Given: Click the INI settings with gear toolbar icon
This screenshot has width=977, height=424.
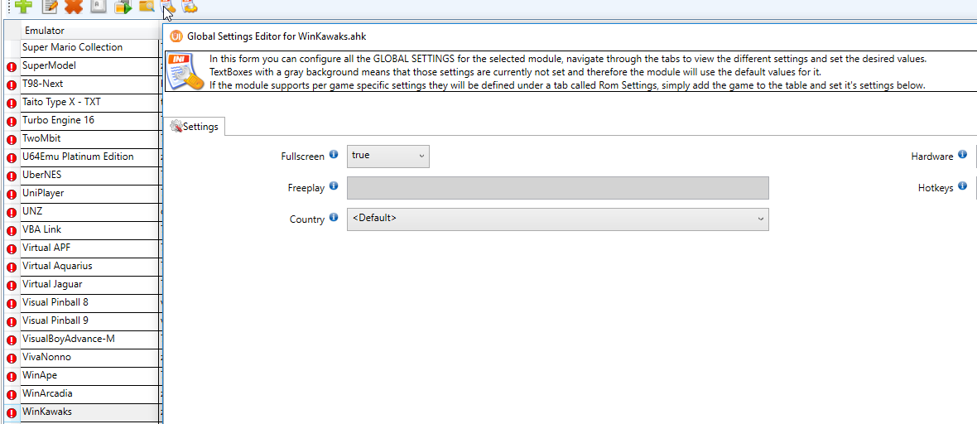Looking at the screenshot, I should tap(190, 6).
